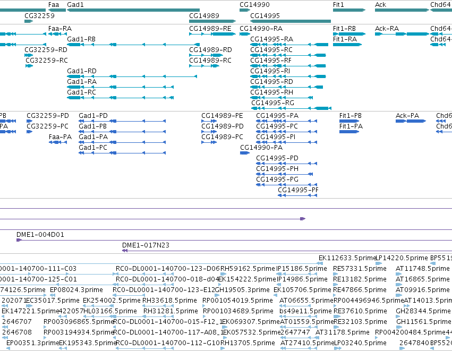Select transcript CG14989-RC

pyautogui.click(x=204, y=66)
